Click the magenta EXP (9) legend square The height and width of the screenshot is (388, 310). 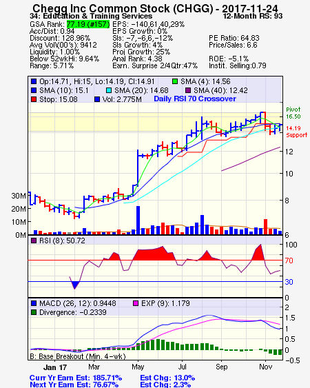pos(136,303)
